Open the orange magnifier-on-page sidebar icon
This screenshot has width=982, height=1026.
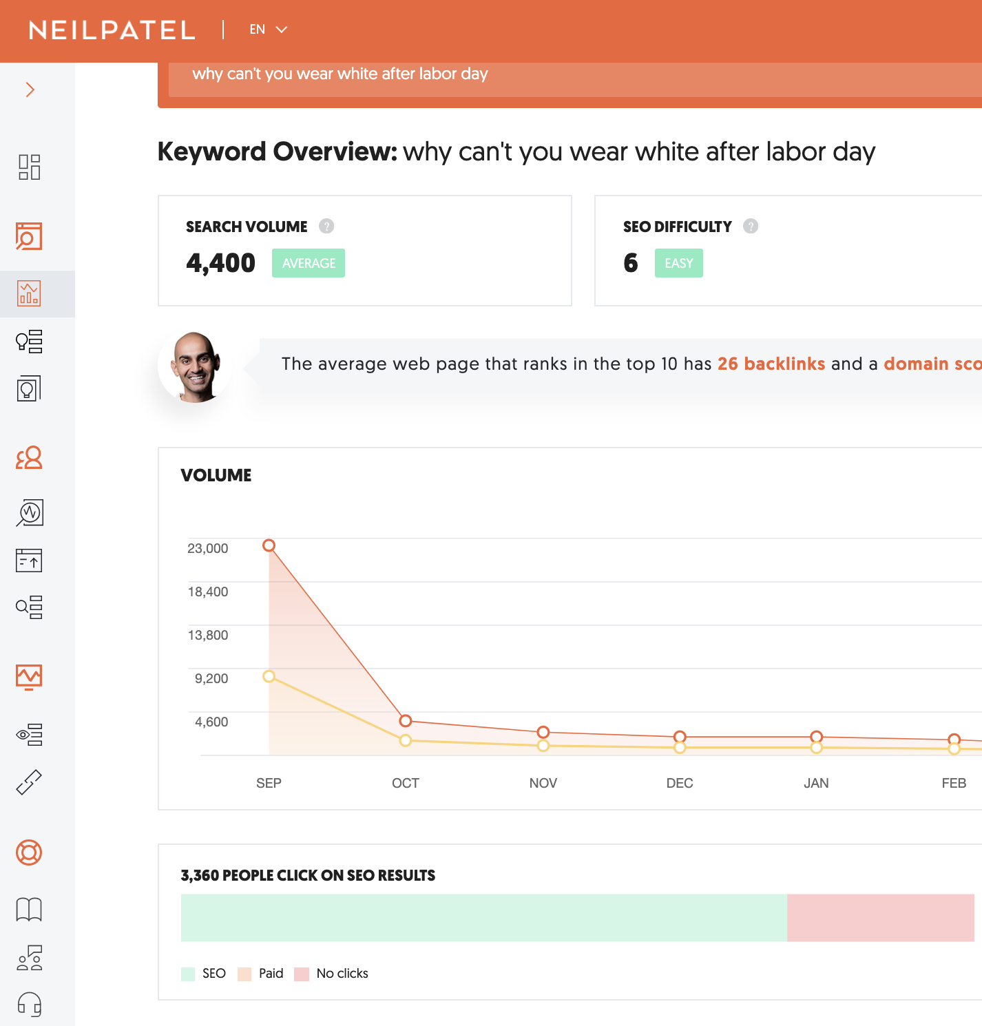pyautogui.click(x=29, y=236)
